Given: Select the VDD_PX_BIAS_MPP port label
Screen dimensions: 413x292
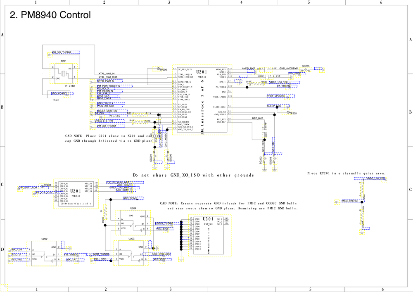Looking at the screenshot, I should 117,183.
